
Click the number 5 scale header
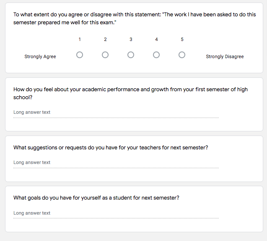click(x=182, y=39)
